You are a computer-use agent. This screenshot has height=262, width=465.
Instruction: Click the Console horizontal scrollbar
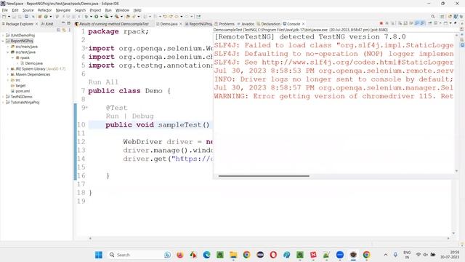click(264, 176)
